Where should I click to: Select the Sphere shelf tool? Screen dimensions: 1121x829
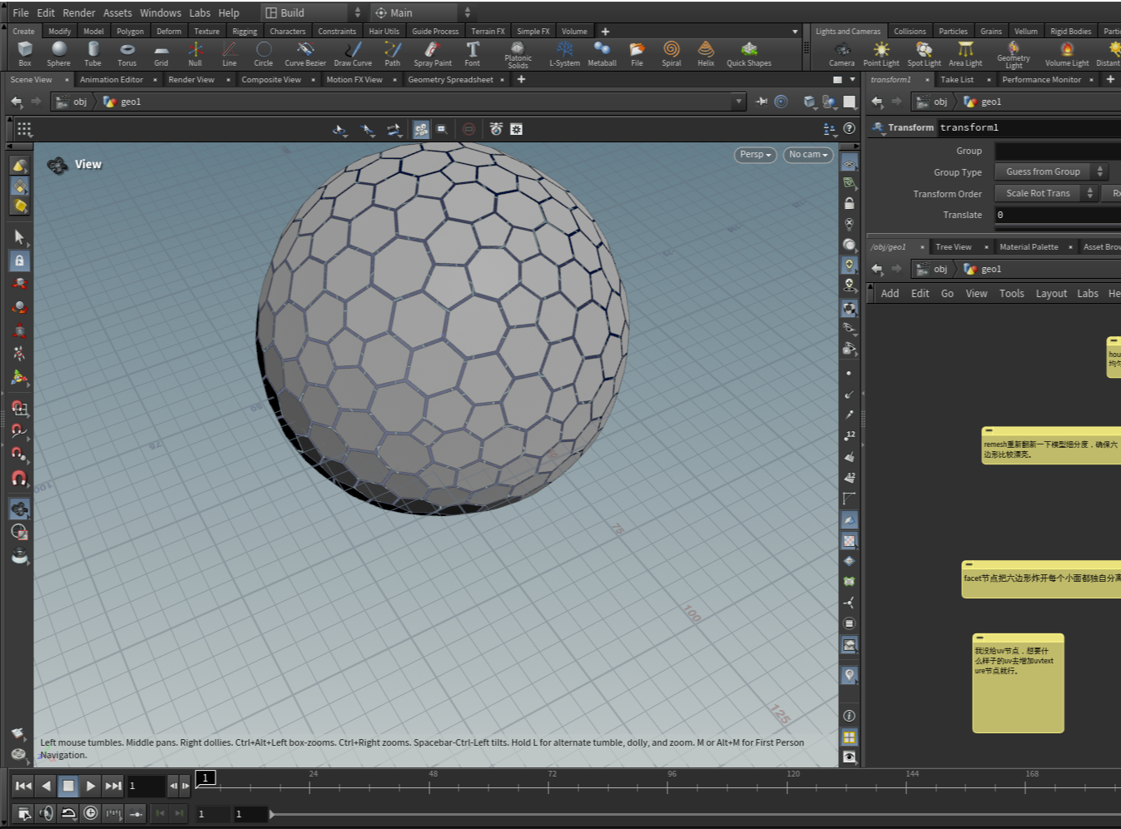point(58,54)
